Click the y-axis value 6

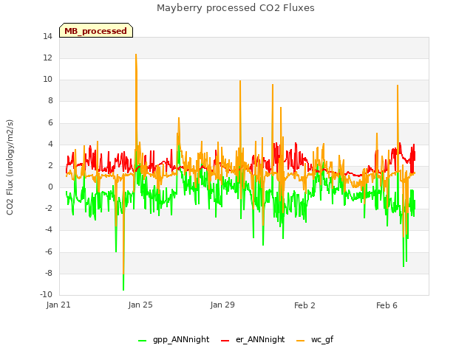(x=50, y=123)
